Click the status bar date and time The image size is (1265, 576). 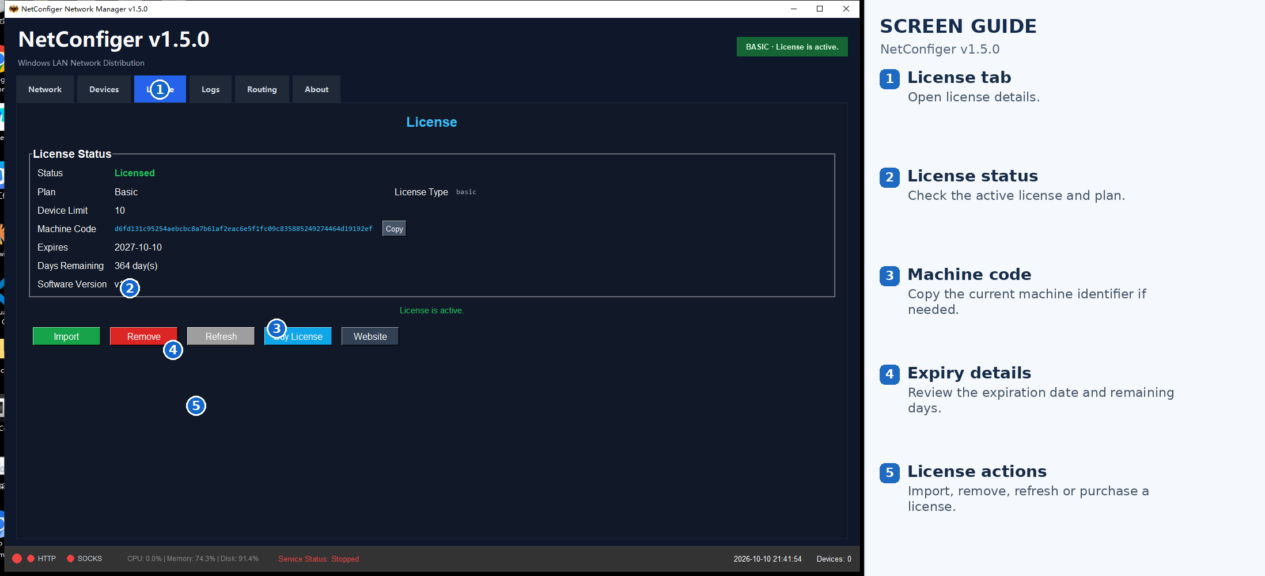coord(767,559)
